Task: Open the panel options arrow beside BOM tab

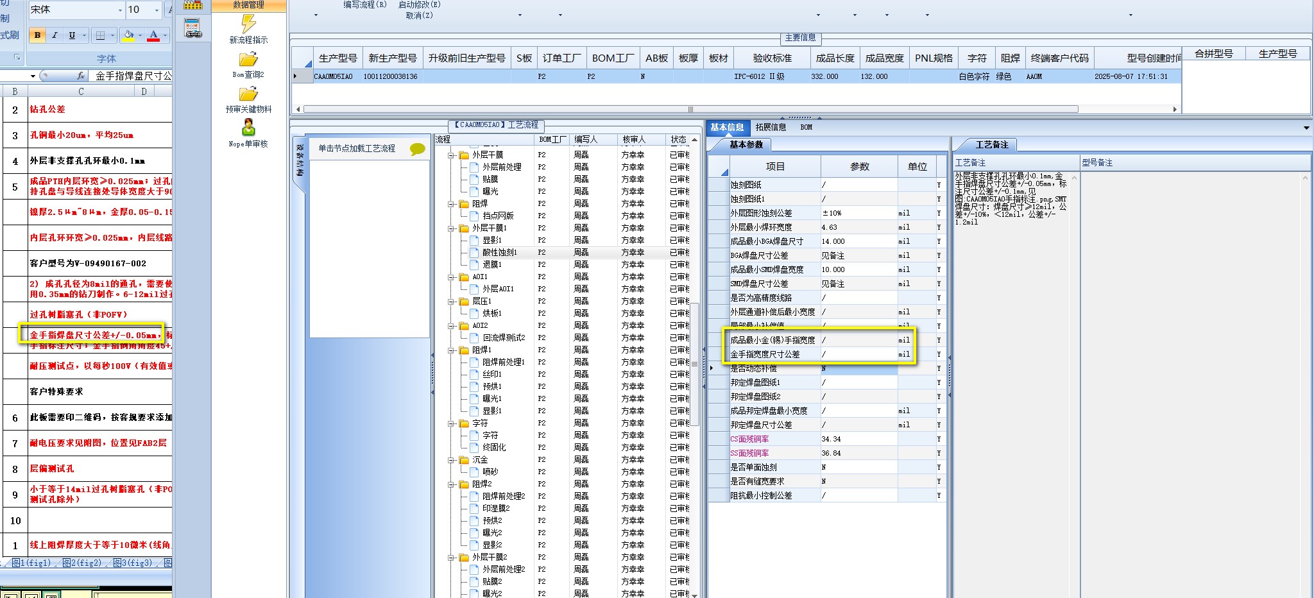Action: pos(1306,128)
